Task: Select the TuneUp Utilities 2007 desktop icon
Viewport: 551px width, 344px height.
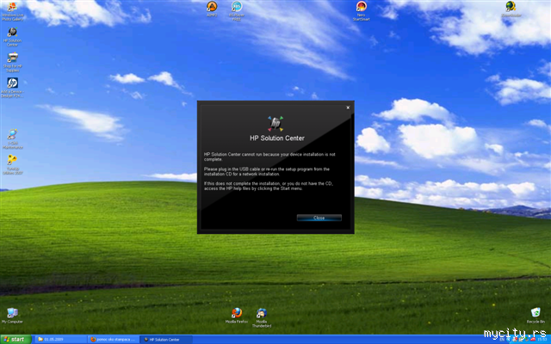Action: (x=13, y=164)
